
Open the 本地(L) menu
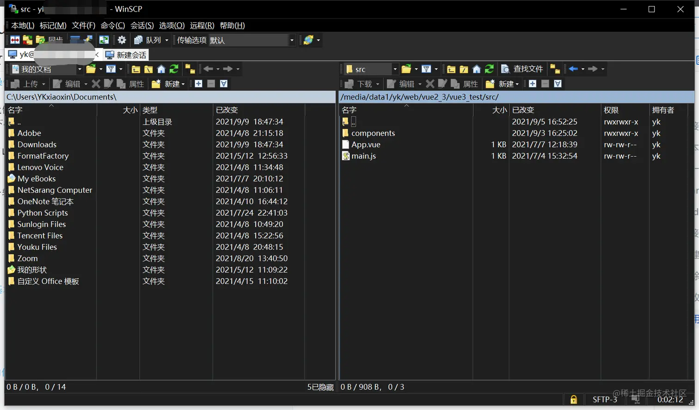coord(23,25)
